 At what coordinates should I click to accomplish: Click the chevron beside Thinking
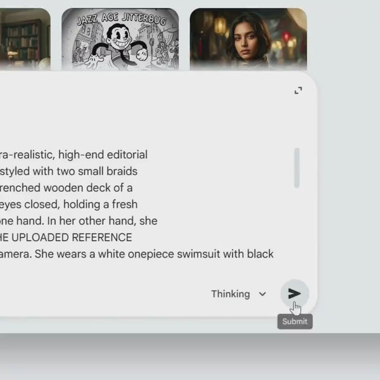coord(262,294)
